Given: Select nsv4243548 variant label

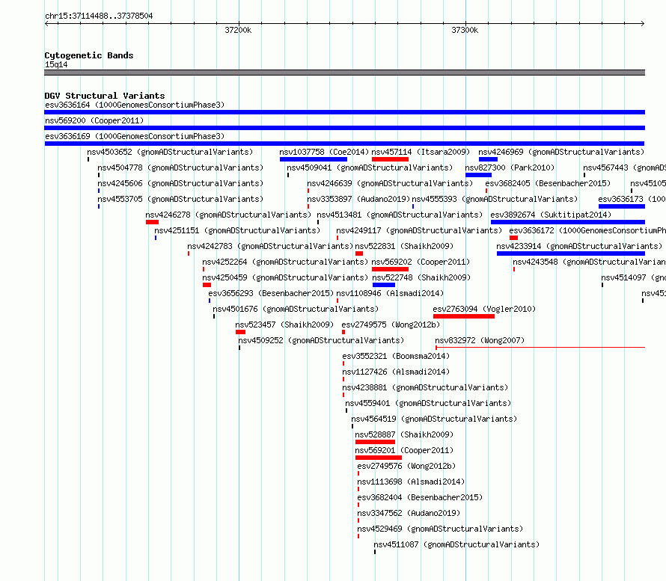Looking at the screenshot, I should (589, 262).
